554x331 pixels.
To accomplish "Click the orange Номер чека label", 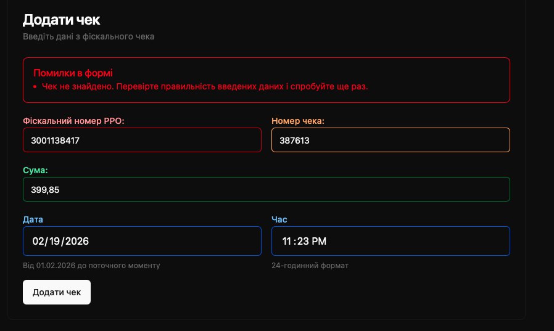I will point(297,121).
